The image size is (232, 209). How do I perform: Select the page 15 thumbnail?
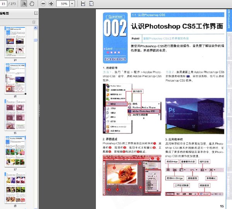[x=15, y=79]
